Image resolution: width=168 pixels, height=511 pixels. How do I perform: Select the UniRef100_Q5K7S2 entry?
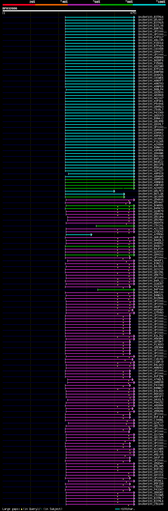pos(151,275)
